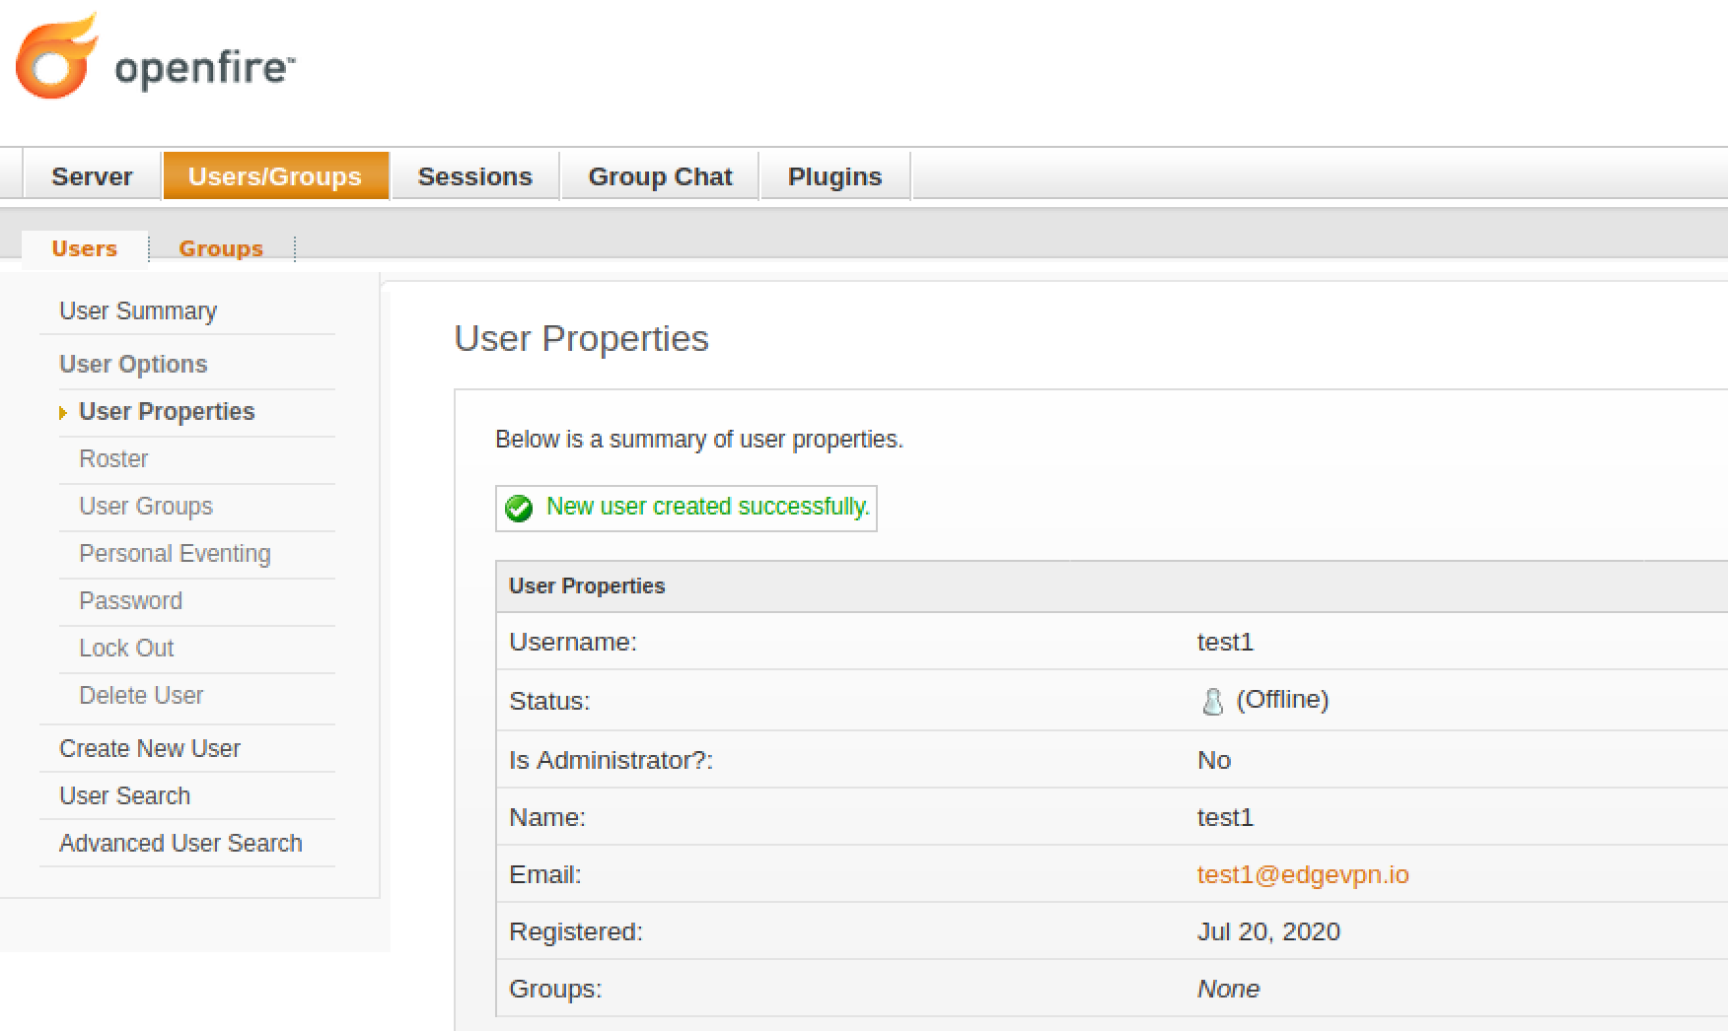This screenshot has height=1031, width=1728.
Task: Click the offline user status icon
Action: click(x=1212, y=701)
